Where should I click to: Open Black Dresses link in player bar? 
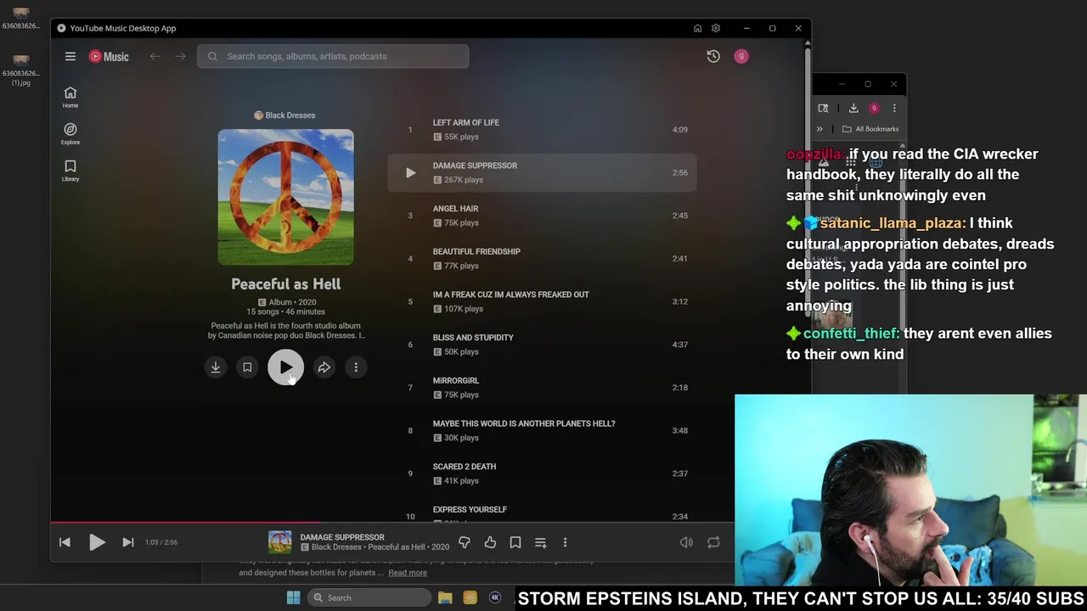pyautogui.click(x=336, y=547)
